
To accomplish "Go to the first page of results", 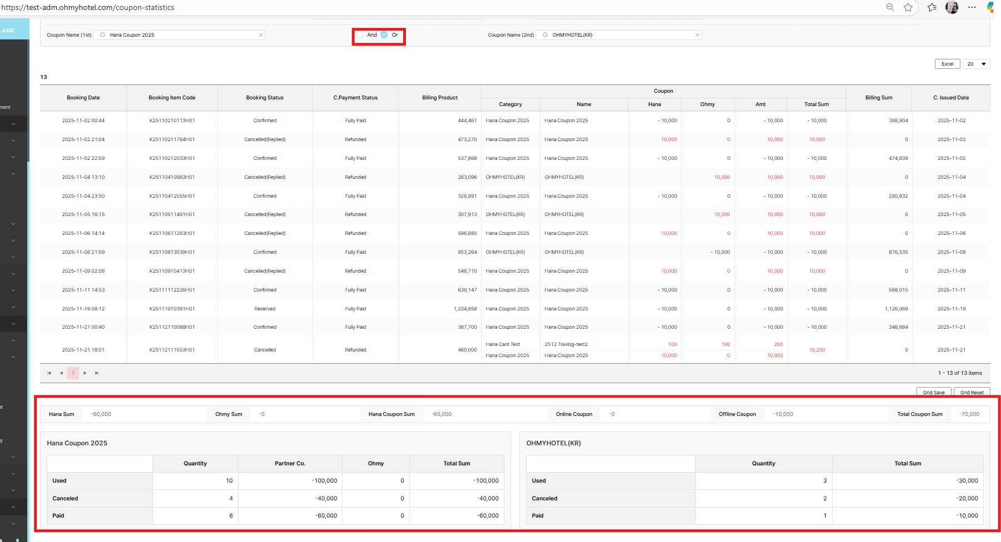I will tap(49, 373).
